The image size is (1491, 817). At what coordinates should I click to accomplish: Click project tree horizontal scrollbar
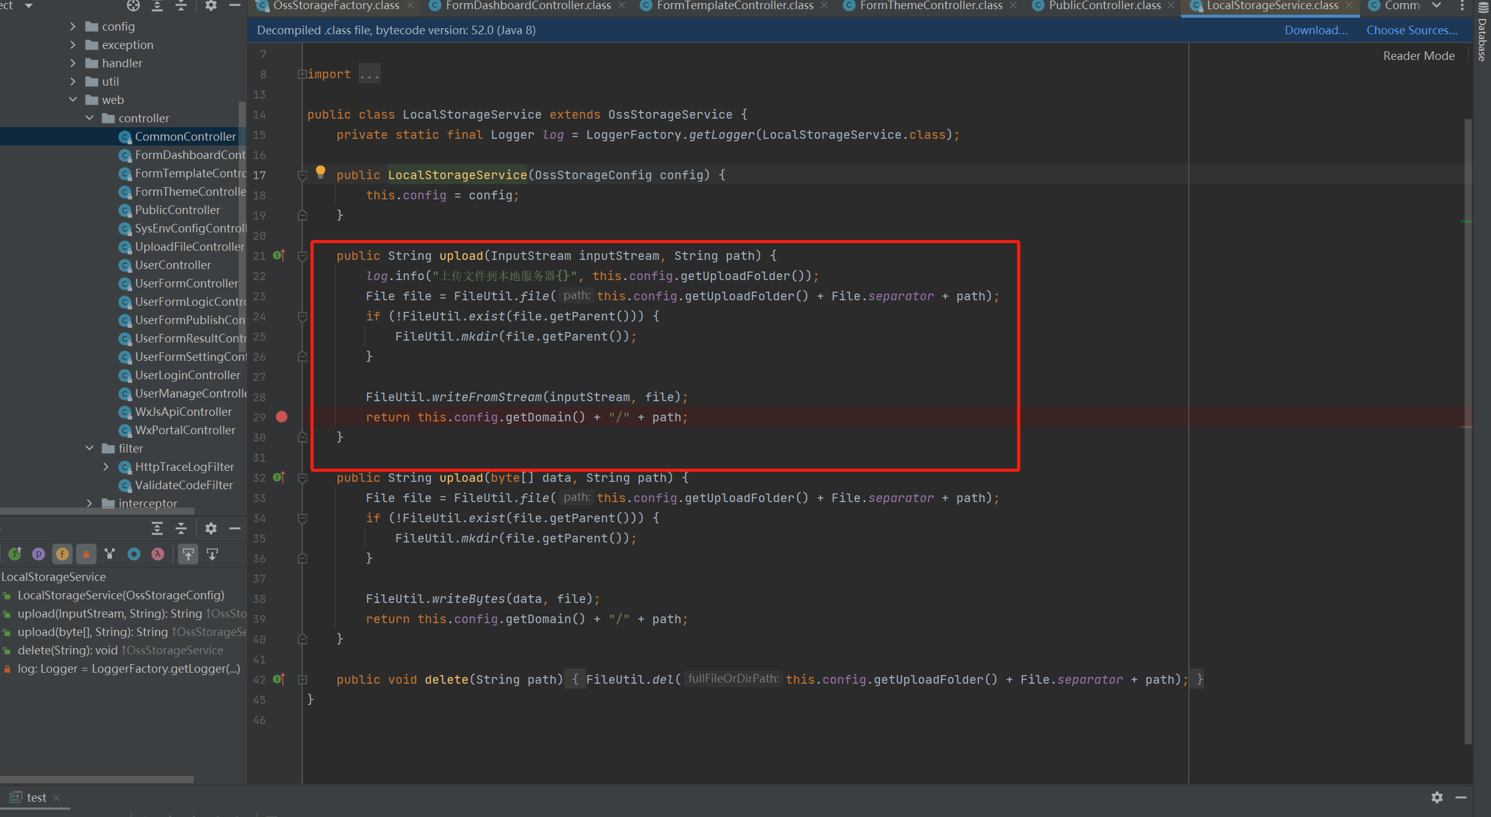tap(97, 510)
